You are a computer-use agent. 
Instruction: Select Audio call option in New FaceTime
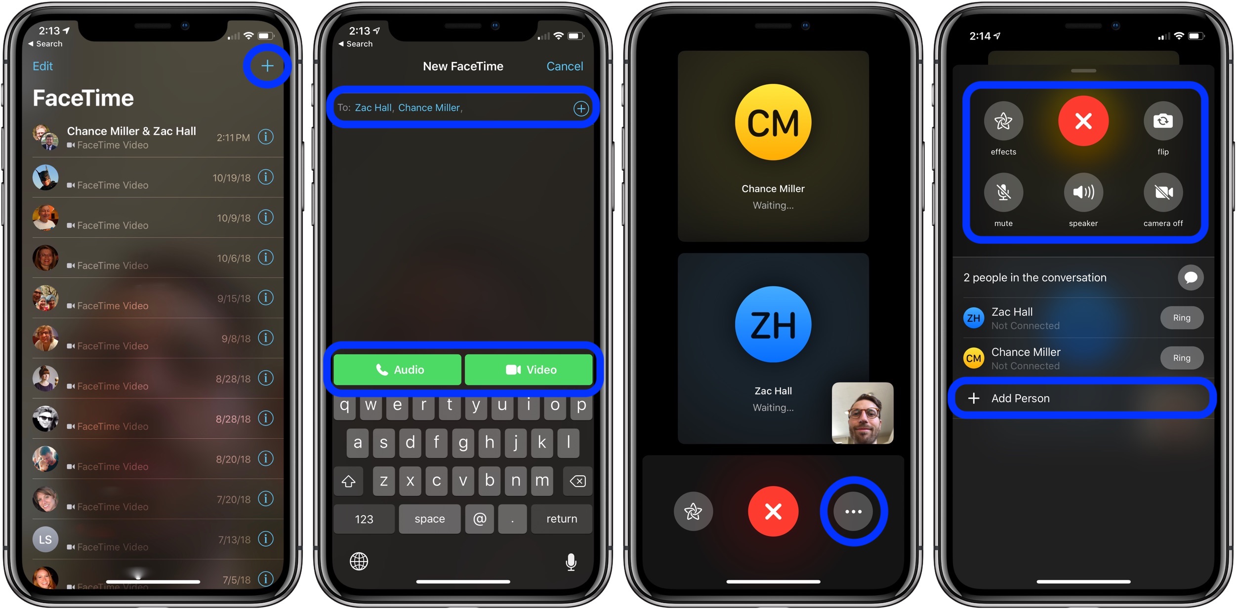click(397, 369)
